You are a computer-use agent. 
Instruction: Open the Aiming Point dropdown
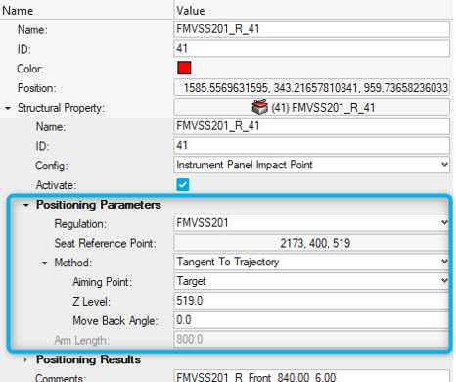[311, 281]
